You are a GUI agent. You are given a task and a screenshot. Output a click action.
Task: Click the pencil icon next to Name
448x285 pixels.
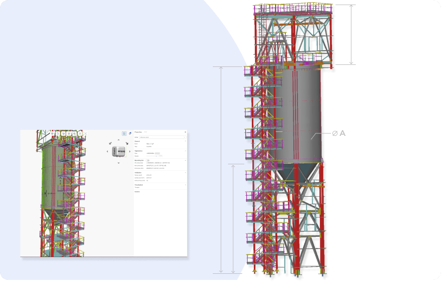(x=153, y=144)
